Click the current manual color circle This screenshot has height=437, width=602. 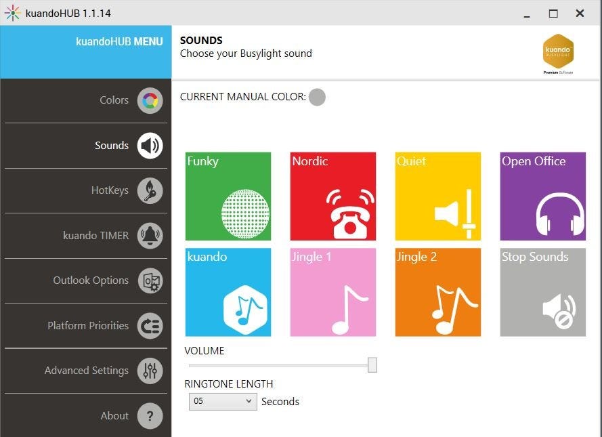(x=317, y=97)
